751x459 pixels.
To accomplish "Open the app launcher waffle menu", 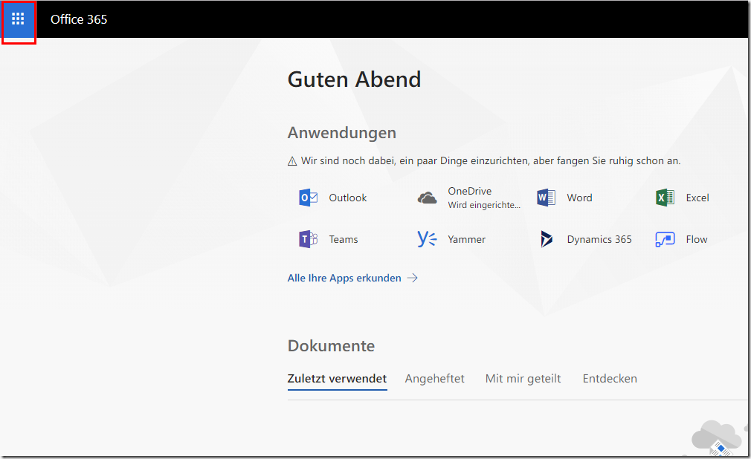I will [x=18, y=19].
